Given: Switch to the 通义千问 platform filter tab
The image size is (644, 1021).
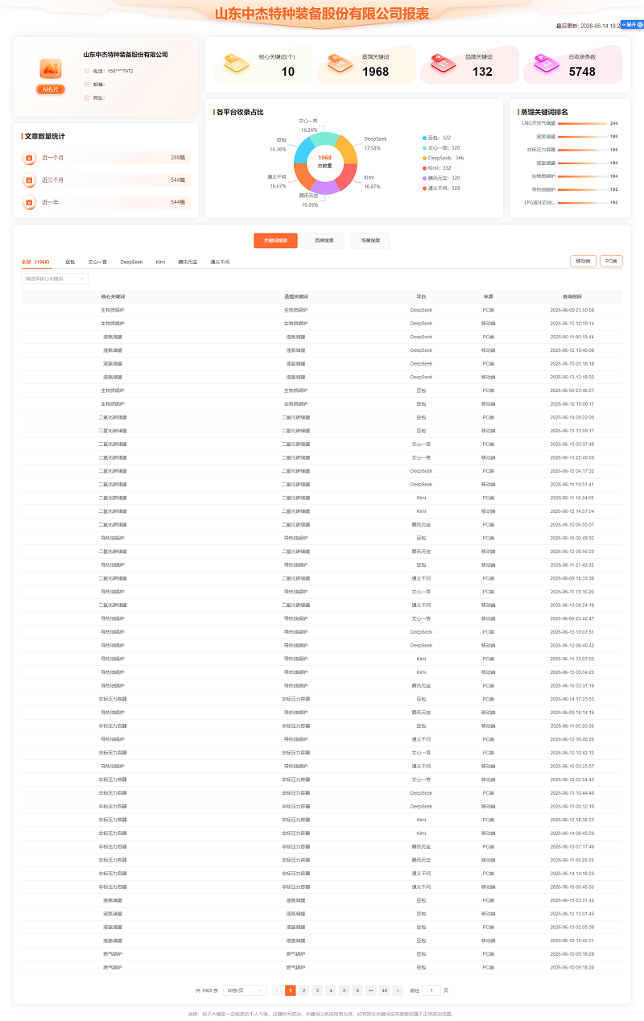Looking at the screenshot, I should tap(220, 262).
